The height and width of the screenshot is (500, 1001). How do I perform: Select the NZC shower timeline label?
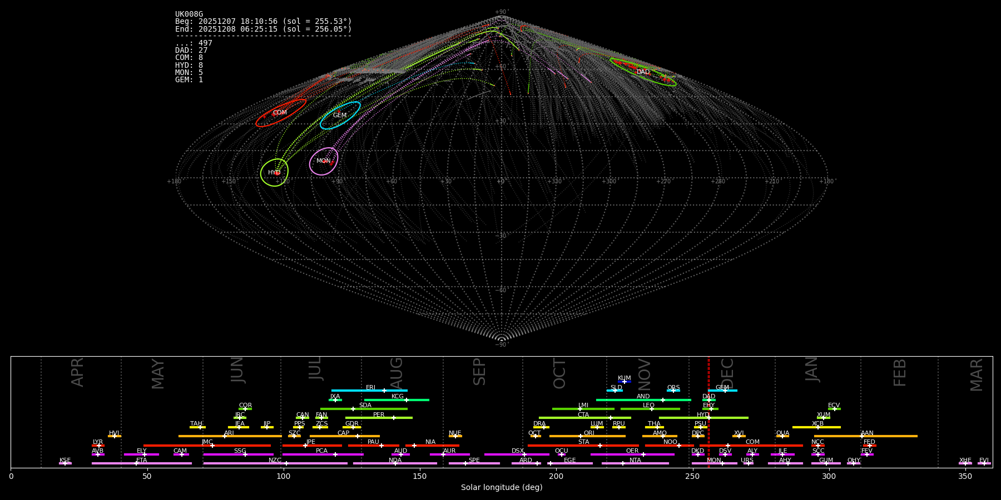tap(275, 461)
